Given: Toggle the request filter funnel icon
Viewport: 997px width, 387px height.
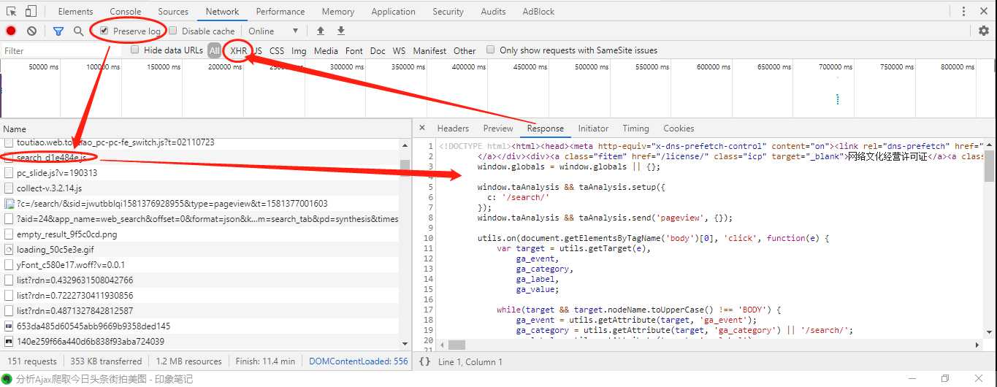Looking at the screenshot, I should pos(58,31).
